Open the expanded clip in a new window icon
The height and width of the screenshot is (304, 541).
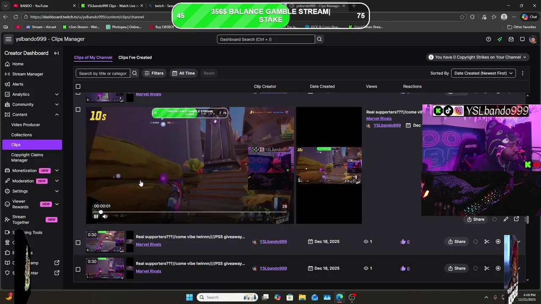tap(516, 219)
